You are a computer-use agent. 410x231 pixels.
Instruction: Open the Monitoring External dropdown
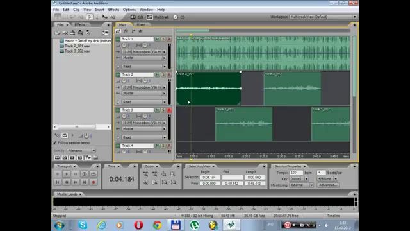click(301, 185)
